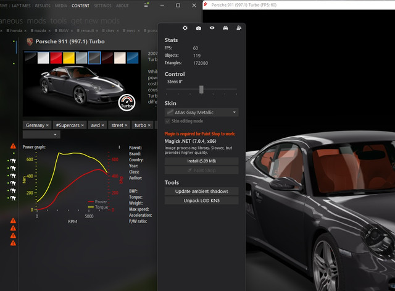Click the third warning icon below the car rows
Viewport: 395px width, 291px height.
pos(13,235)
